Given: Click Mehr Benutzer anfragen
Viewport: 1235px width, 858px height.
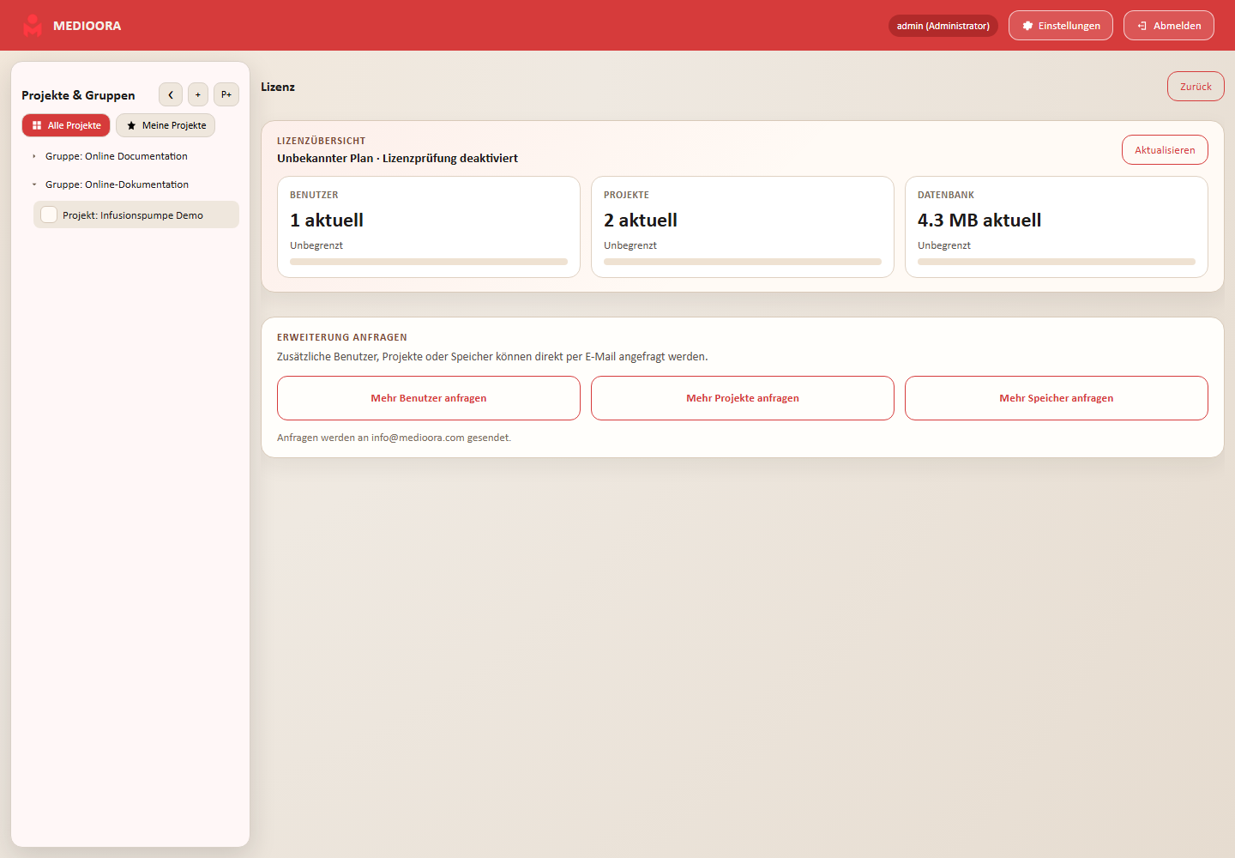Looking at the screenshot, I should [x=429, y=398].
